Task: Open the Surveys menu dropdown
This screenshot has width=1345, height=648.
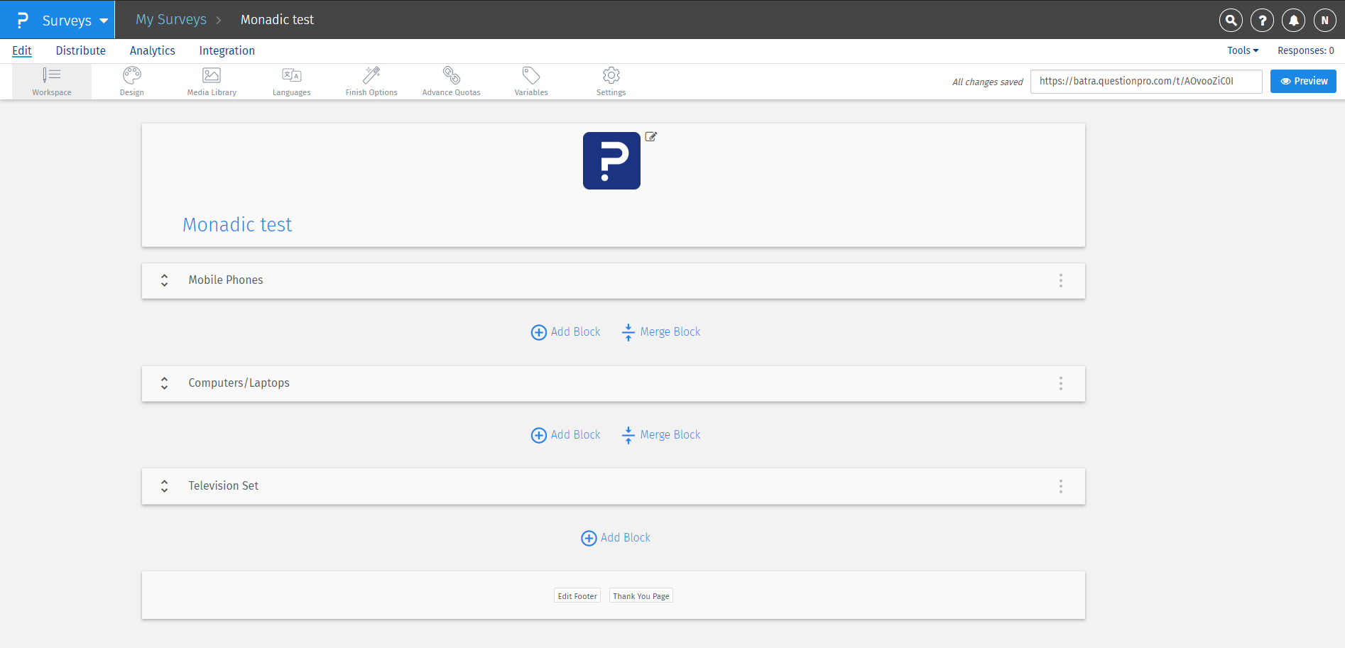Action: tap(67, 20)
